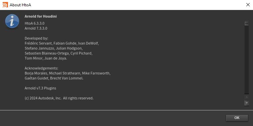The height and width of the screenshot is (126, 253).
Task: Click the blue information icon
Action: click(12, 21)
